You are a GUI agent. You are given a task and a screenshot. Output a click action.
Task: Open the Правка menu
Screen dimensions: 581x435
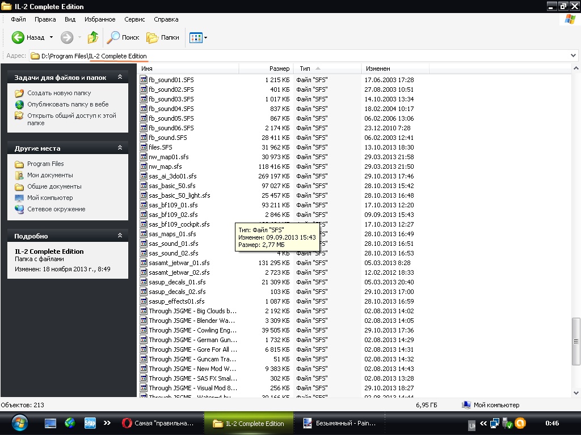coord(45,19)
